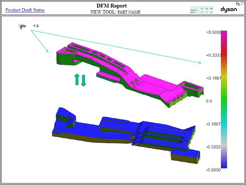Image resolution: width=246 pixels, height=185 pixels.
Task: Open the Product Draft Status link
Action: coord(25,10)
